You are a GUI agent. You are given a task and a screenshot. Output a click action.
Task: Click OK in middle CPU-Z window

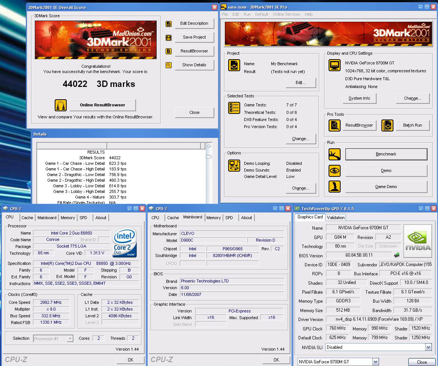pyautogui.click(x=276, y=360)
